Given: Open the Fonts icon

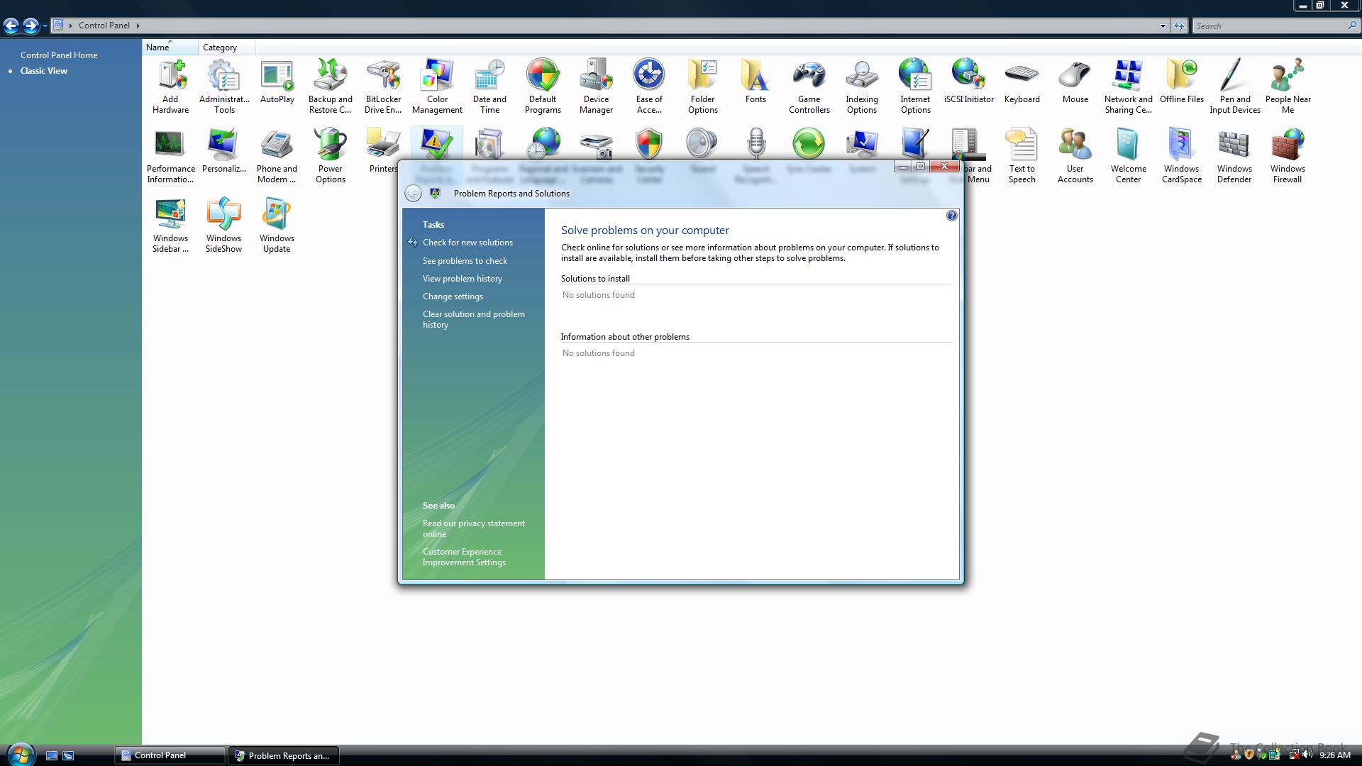Looking at the screenshot, I should (x=755, y=82).
